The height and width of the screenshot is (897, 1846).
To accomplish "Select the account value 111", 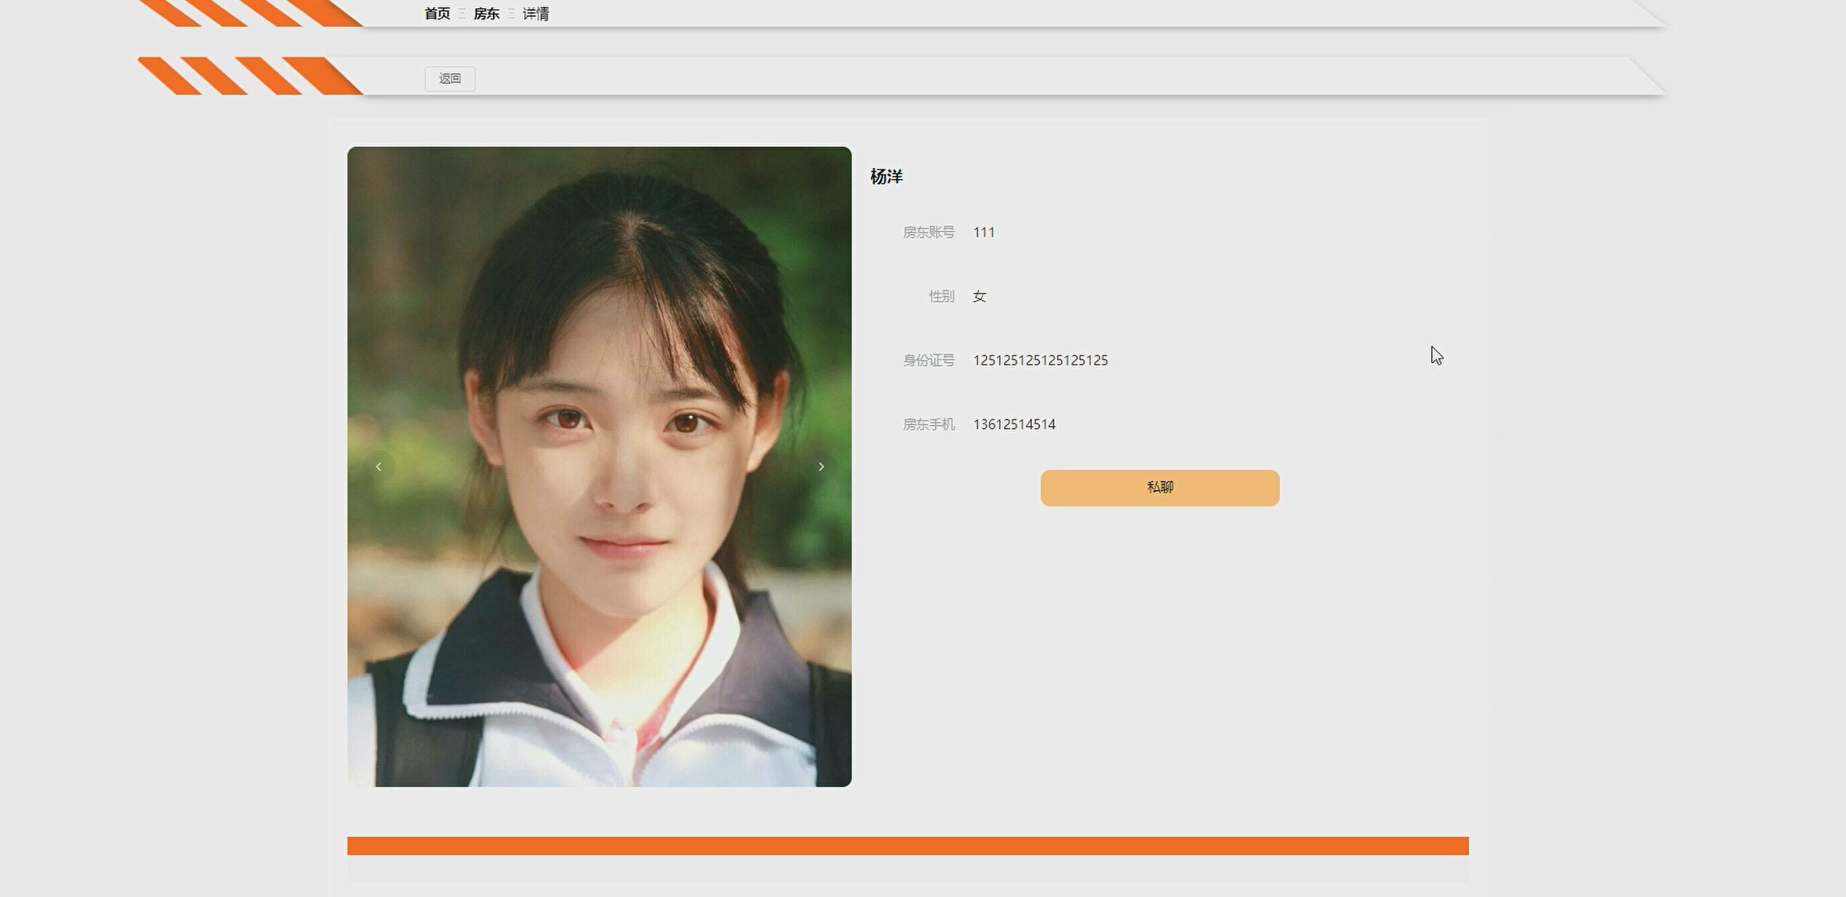I will (x=983, y=232).
